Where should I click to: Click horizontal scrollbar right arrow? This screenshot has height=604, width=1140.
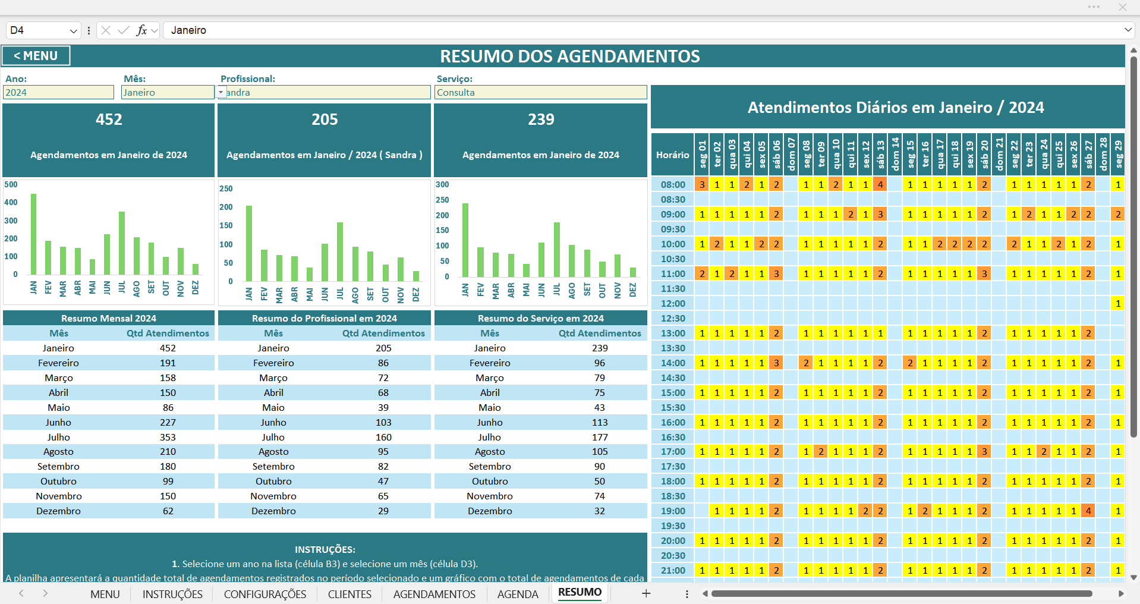point(1121,593)
